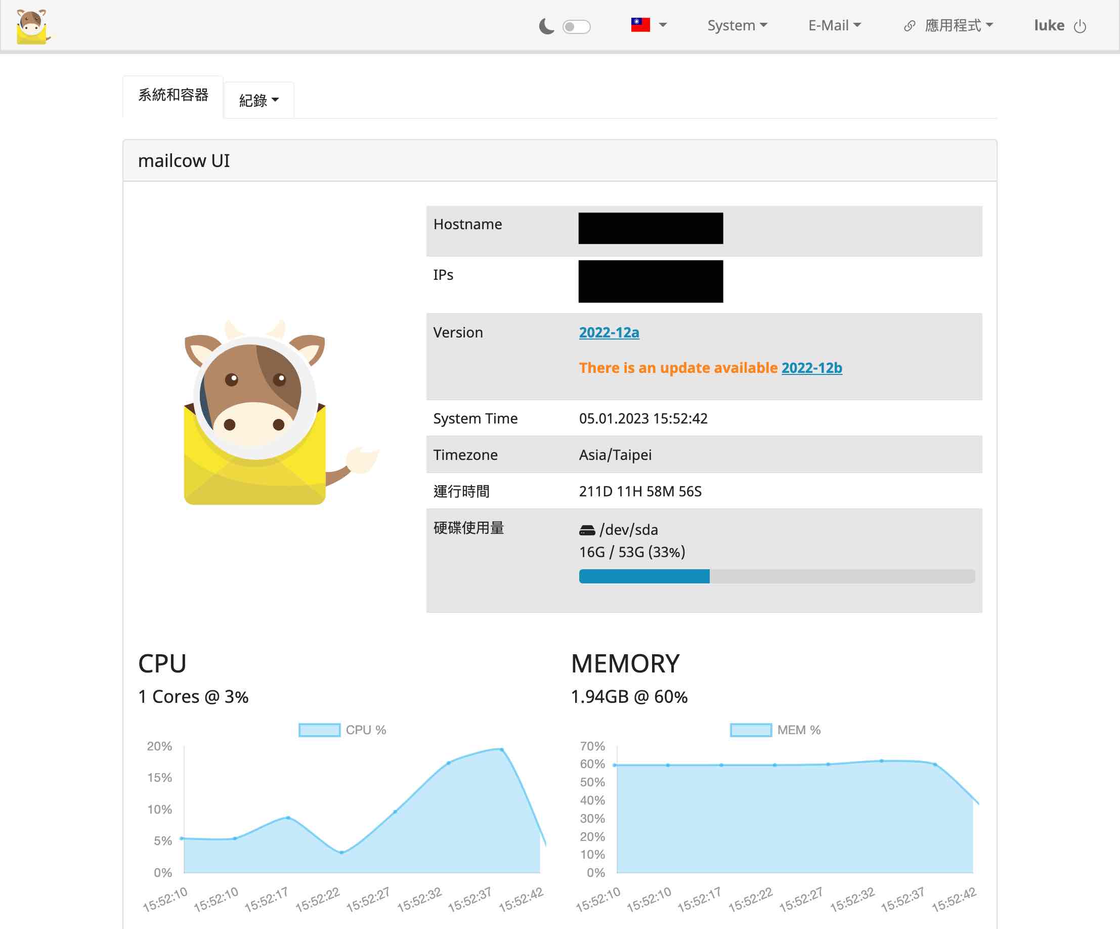Click the 硬碟使用量 label
Image resolution: width=1120 pixels, height=929 pixels.
[x=469, y=528]
